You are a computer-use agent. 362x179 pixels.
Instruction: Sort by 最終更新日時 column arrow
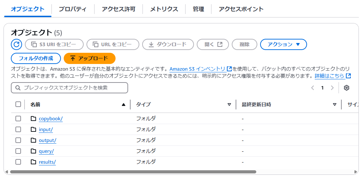coord(335,105)
